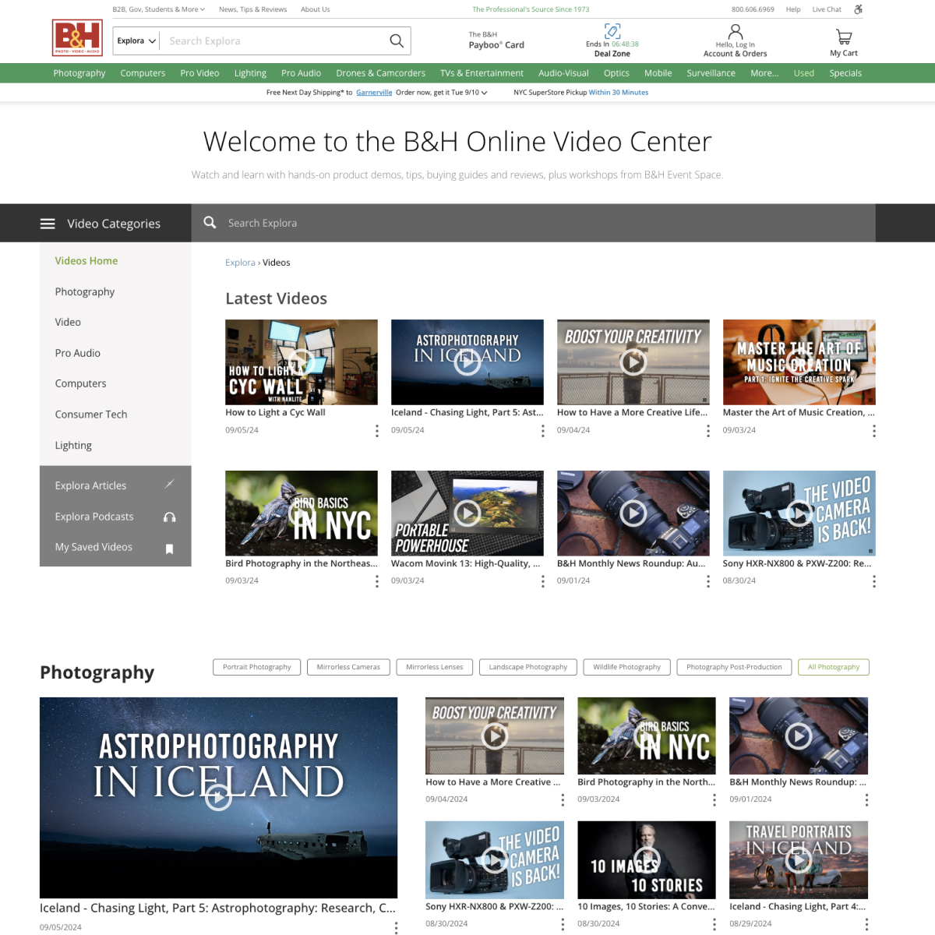Click the All Photography button
The width and height of the screenshot is (935, 935).
834,667
